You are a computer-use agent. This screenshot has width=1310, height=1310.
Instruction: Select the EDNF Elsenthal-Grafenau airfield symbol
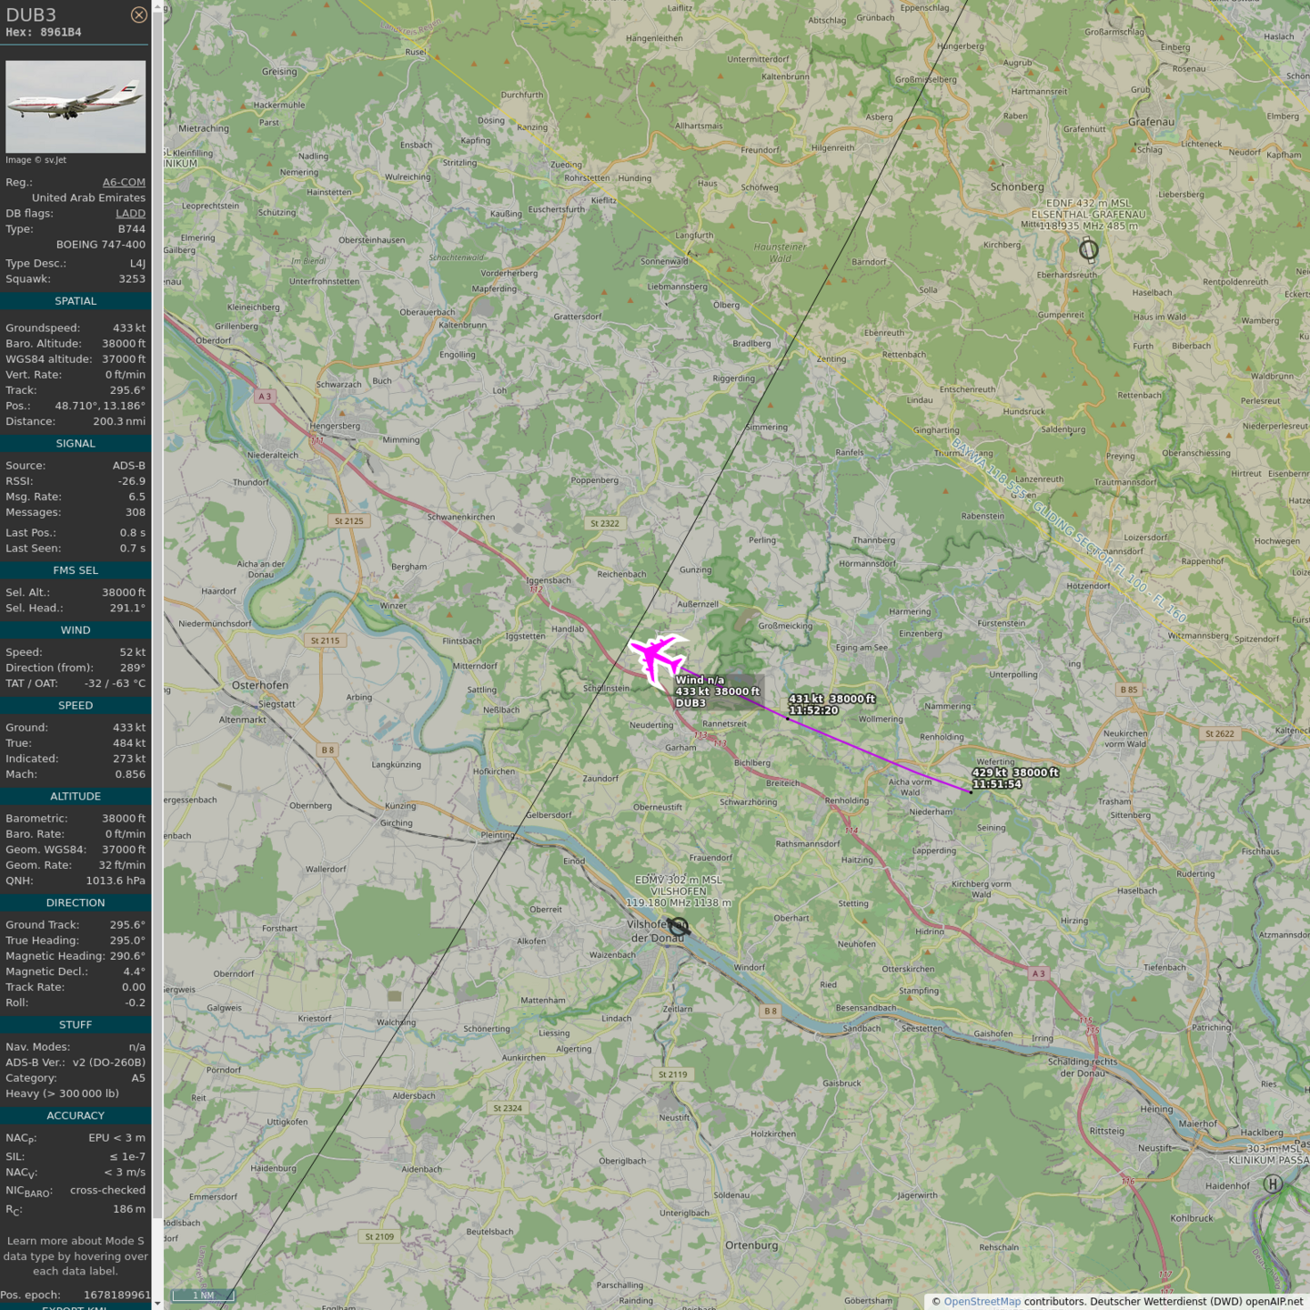(1088, 249)
